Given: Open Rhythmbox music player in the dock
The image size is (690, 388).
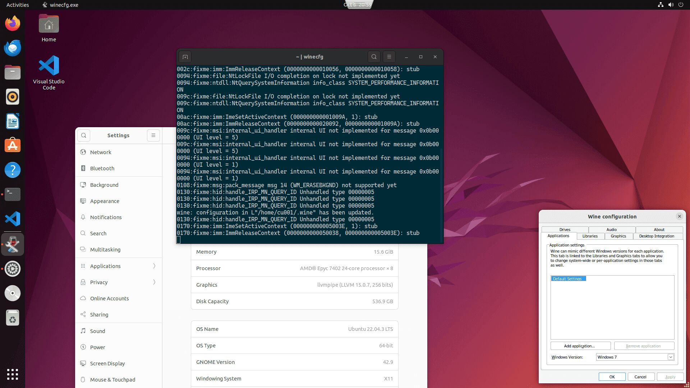Looking at the screenshot, I should click(x=13, y=97).
